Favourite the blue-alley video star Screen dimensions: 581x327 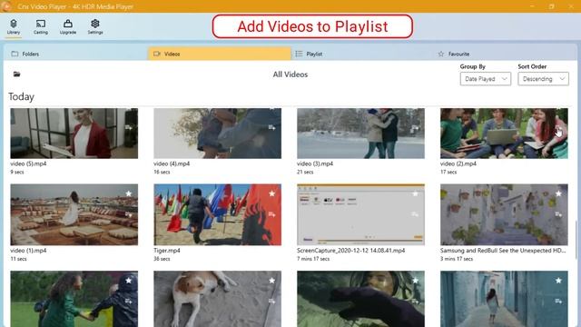click(x=558, y=281)
